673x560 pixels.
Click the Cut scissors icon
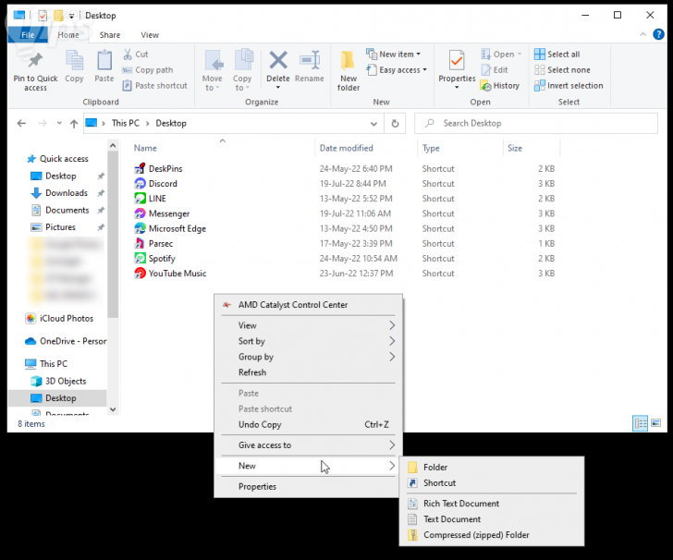[x=128, y=55]
